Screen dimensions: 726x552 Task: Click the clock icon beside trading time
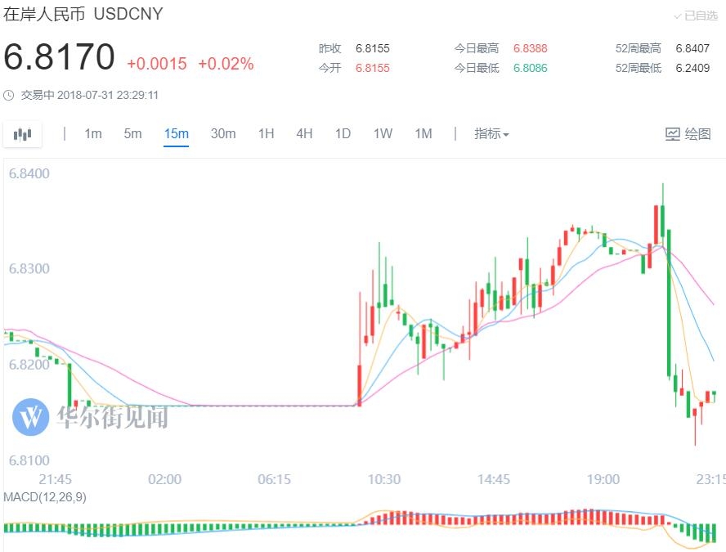(8, 96)
